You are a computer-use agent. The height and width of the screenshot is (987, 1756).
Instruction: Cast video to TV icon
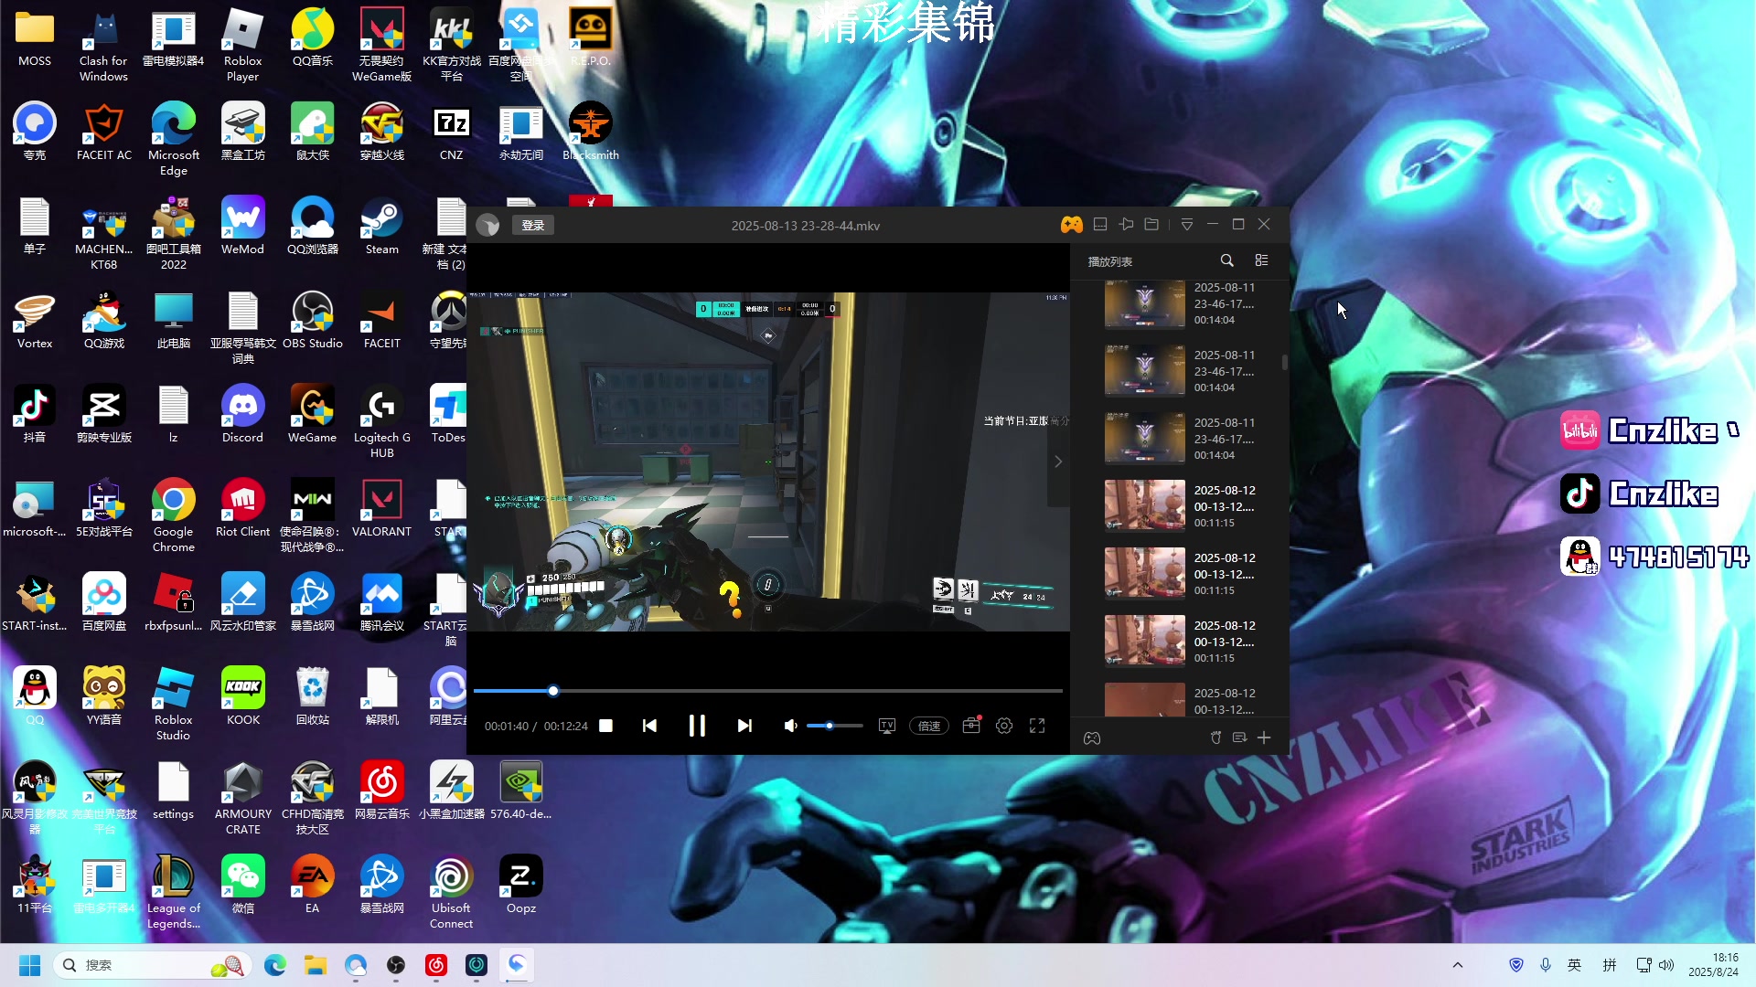886,726
